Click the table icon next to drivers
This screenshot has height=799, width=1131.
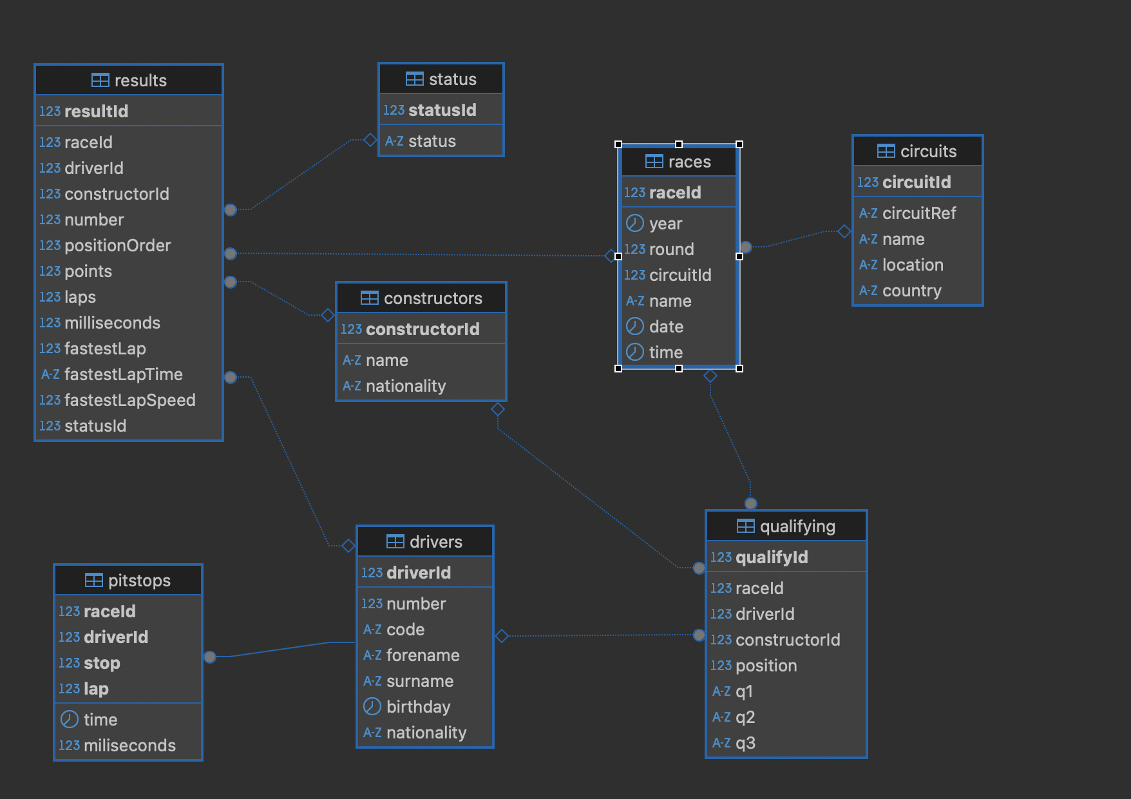tap(395, 541)
